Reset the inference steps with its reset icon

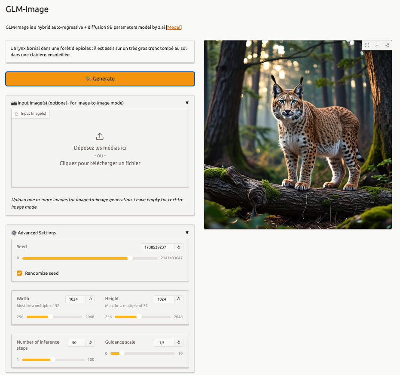(90, 343)
